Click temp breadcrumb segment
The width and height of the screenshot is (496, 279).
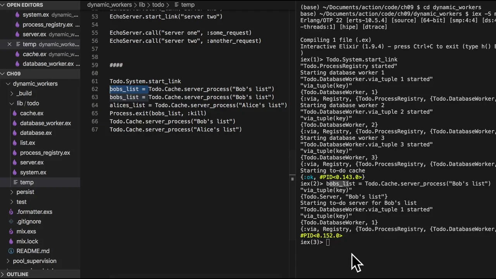[188, 5]
